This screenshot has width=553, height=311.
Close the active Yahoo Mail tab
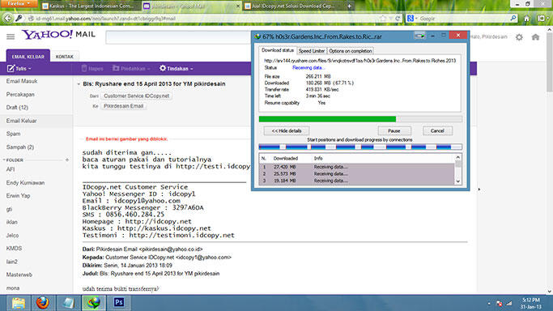coord(237,6)
